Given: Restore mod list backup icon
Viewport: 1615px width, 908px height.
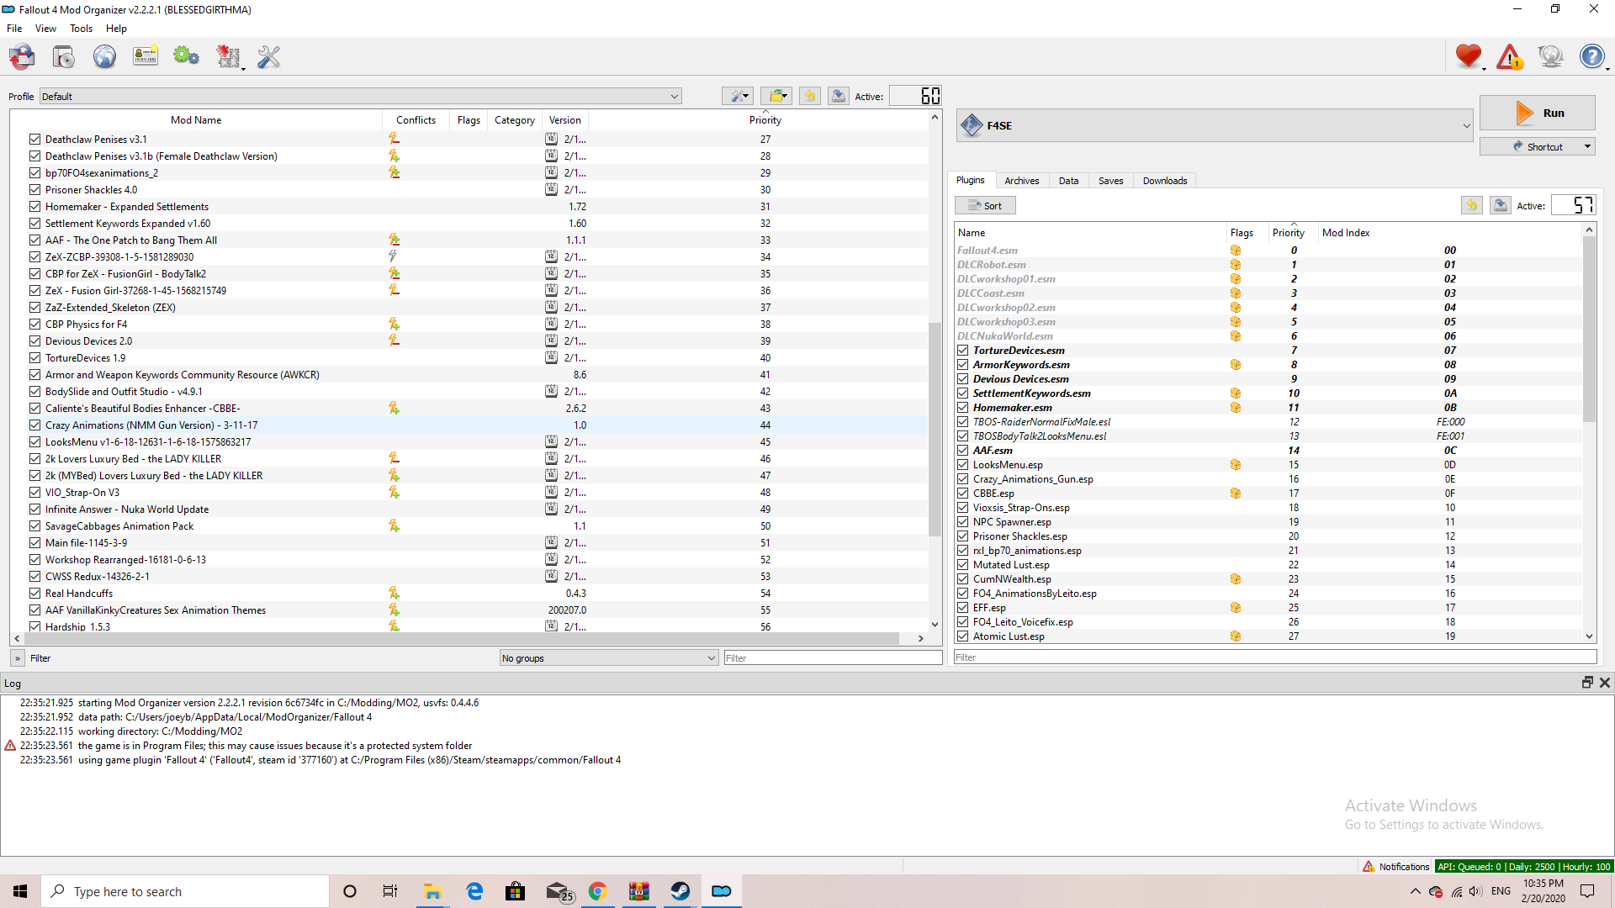Looking at the screenshot, I should (810, 96).
